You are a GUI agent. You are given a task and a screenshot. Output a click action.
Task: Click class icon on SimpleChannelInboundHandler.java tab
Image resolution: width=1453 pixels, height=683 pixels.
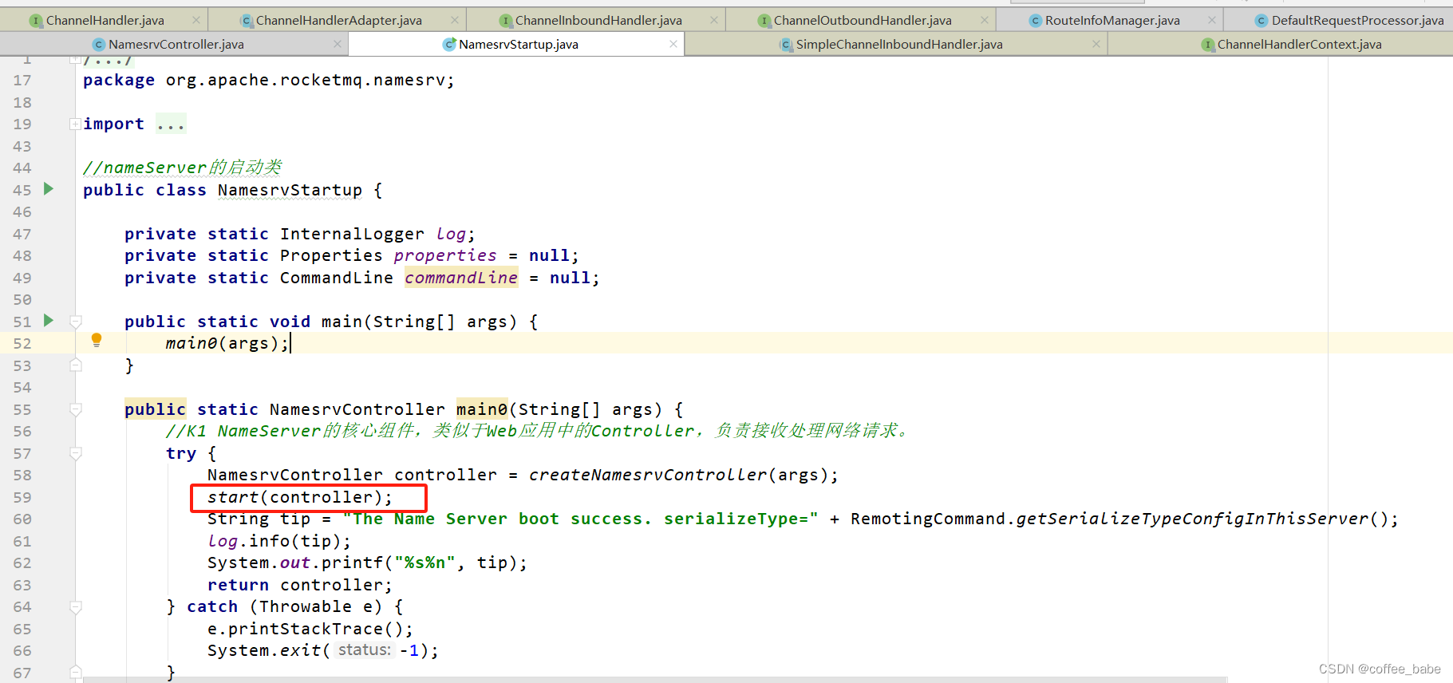(786, 45)
